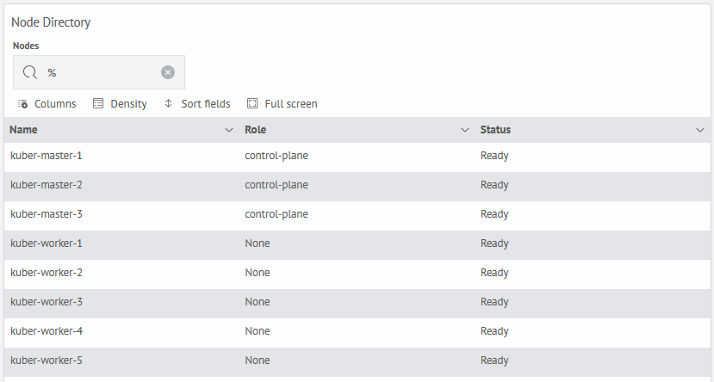Select the kuber-worker-2 node entry
The image size is (714, 382).
pos(46,273)
